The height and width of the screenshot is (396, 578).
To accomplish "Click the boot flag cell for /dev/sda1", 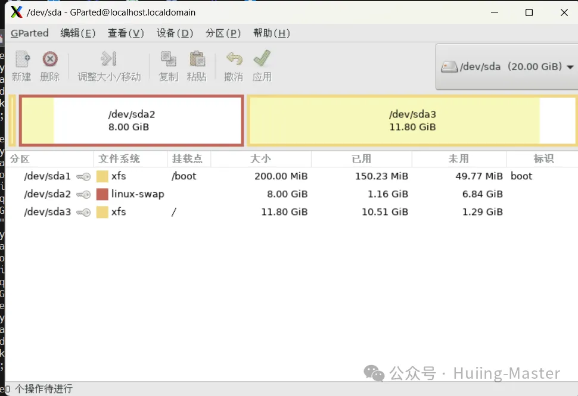I will click(521, 176).
